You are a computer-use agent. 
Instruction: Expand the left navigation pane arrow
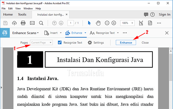pos(1,87)
